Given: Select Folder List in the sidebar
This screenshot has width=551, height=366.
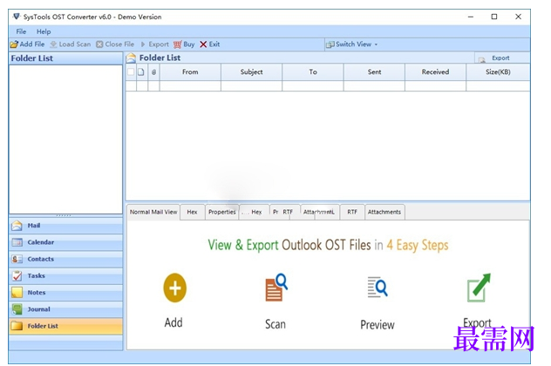Looking at the screenshot, I should coord(65,326).
